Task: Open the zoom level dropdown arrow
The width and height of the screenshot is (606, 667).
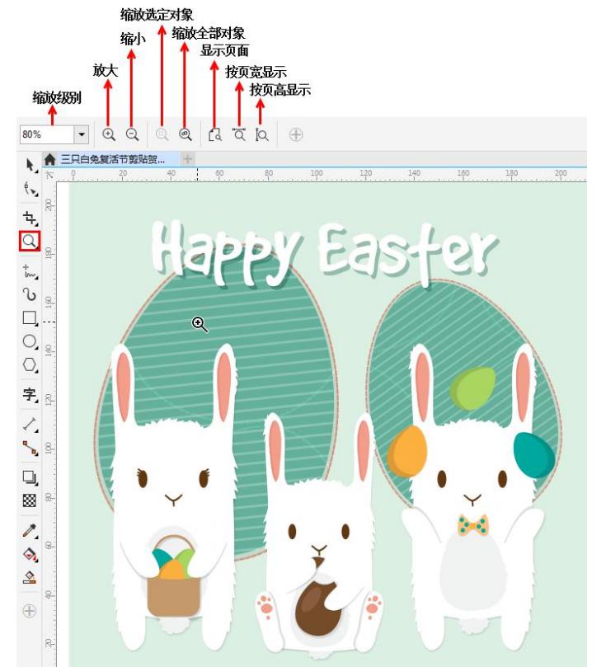Action: click(81, 134)
